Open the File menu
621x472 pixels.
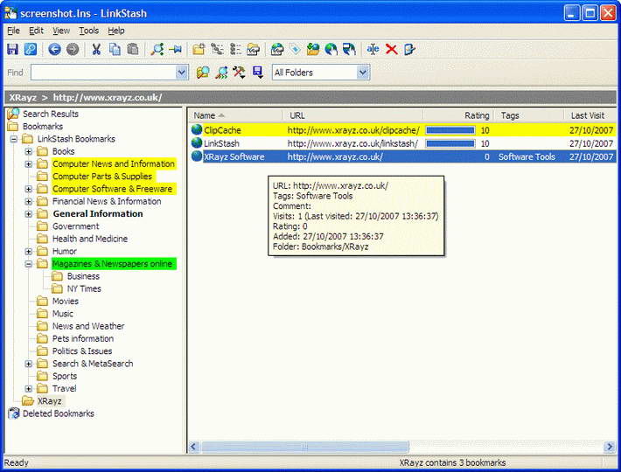13,31
